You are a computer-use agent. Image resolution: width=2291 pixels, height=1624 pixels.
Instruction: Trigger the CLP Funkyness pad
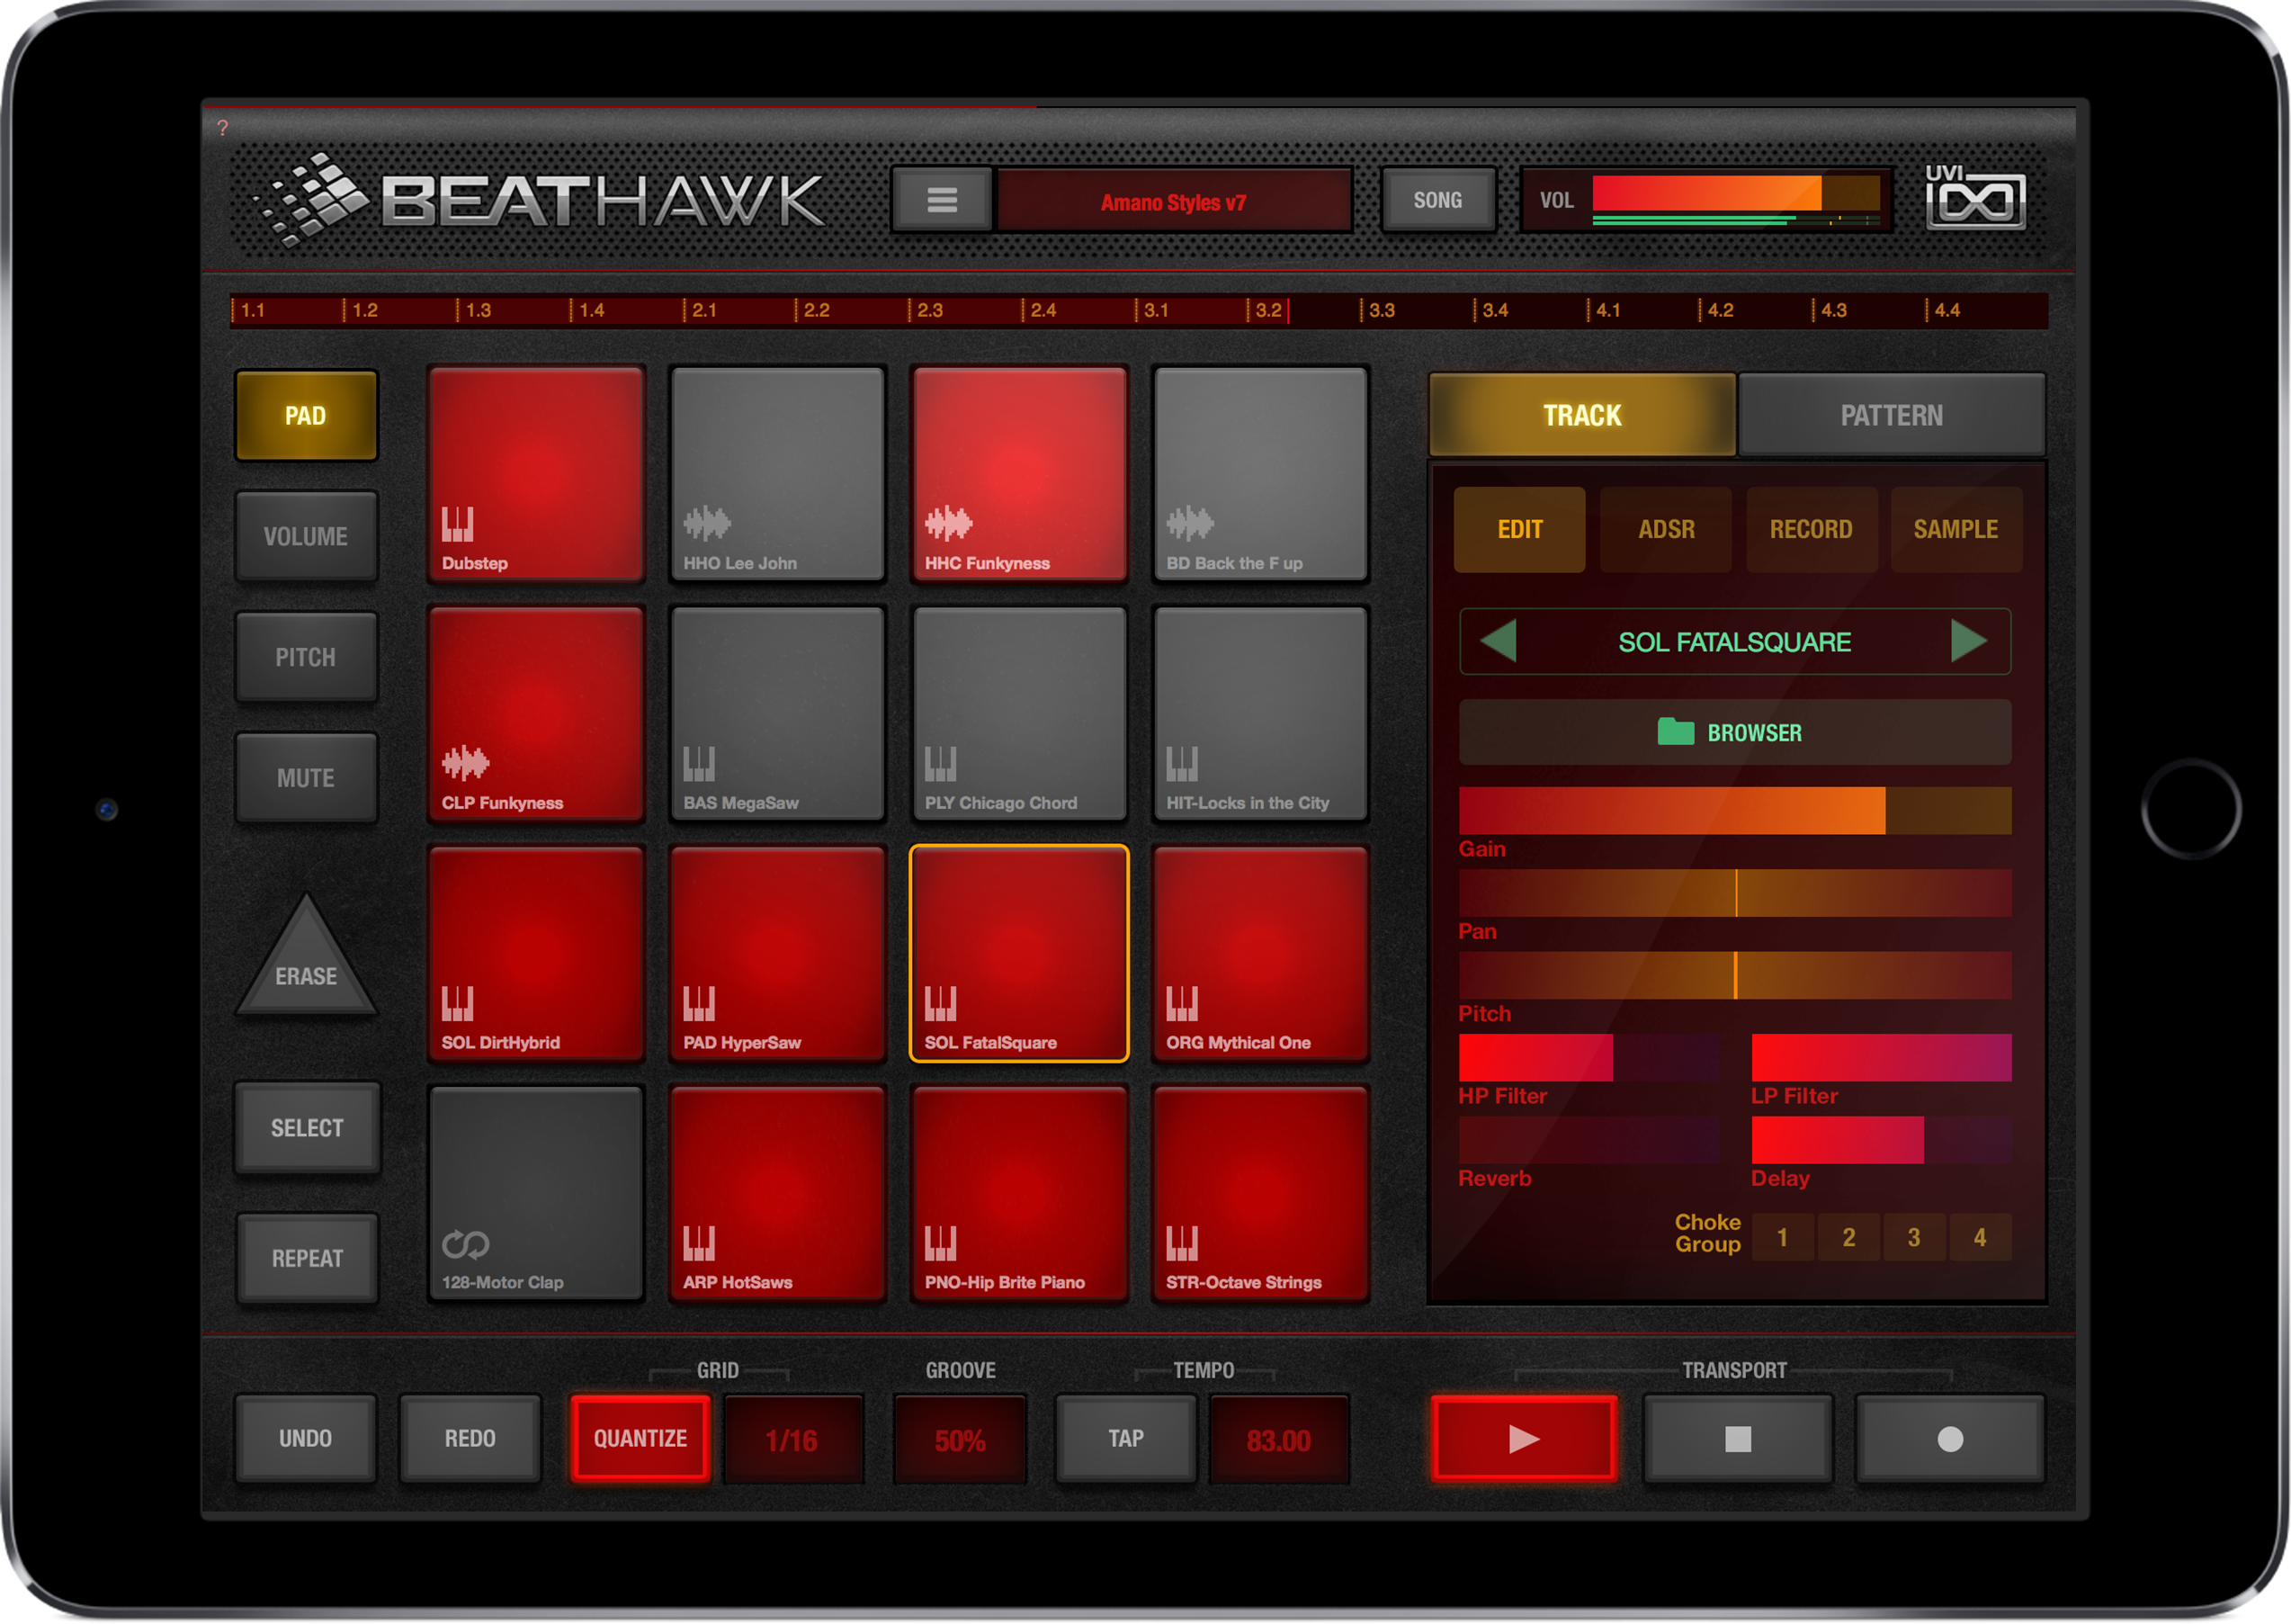[x=536, y=714]
